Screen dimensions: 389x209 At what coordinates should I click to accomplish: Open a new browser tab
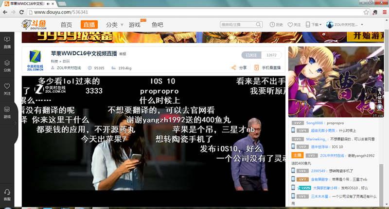click(62, 4)
